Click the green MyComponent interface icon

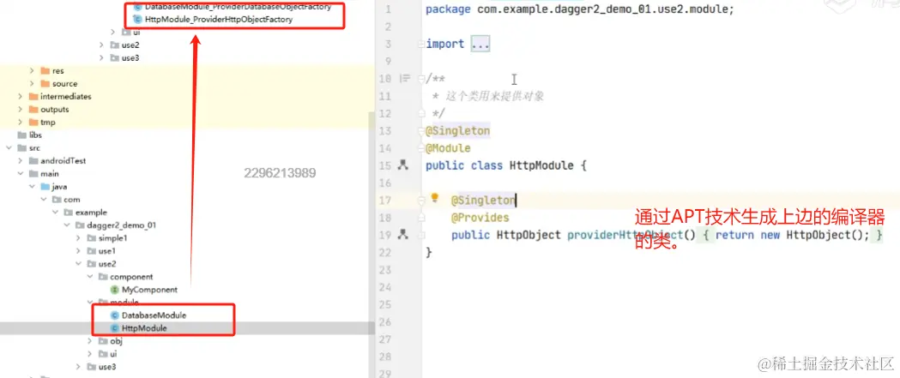point(114,290)
